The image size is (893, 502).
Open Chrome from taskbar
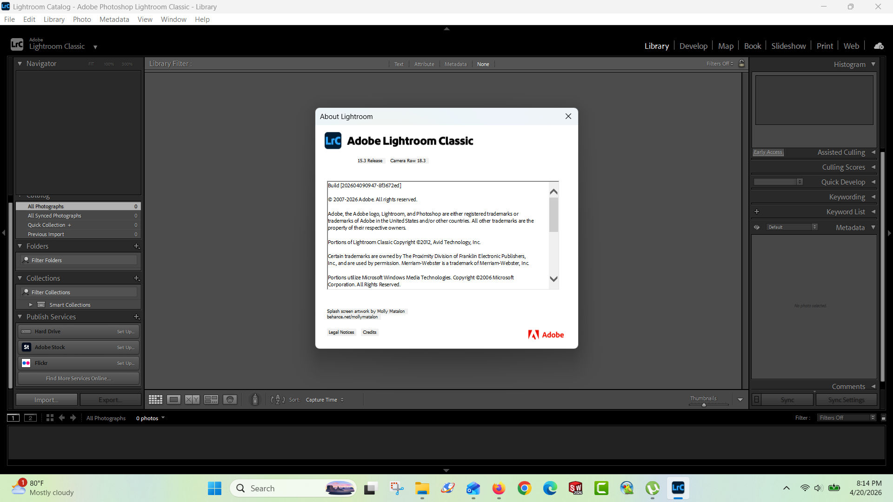click(524, 488)
